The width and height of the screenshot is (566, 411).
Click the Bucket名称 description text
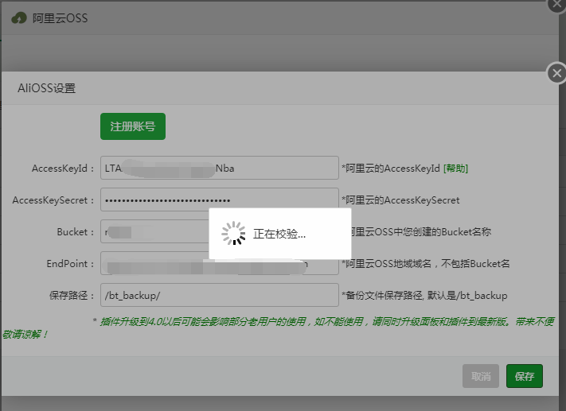(x=421, y=232)
